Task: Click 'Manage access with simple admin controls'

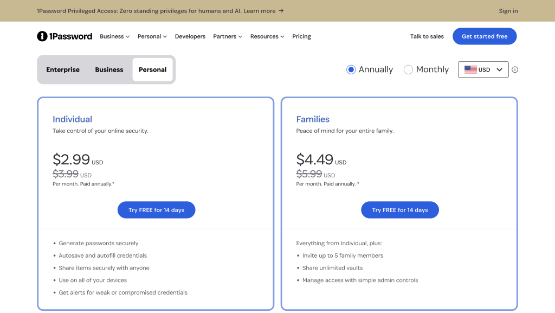Action: (x=360, y=280)
